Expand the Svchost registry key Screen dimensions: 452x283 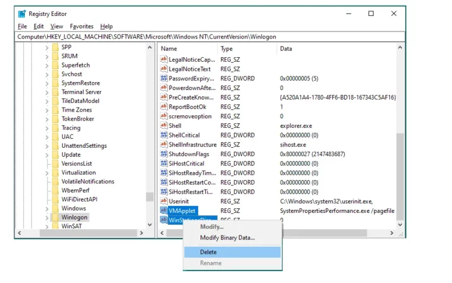[x=47, y=75]
